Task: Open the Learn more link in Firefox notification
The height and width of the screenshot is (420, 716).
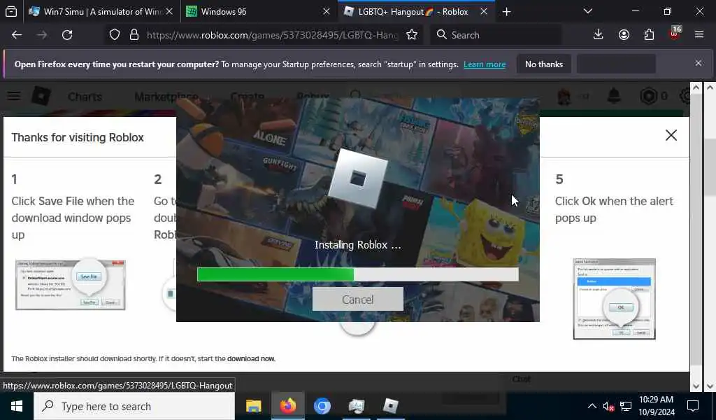Action: pos(485,64)
